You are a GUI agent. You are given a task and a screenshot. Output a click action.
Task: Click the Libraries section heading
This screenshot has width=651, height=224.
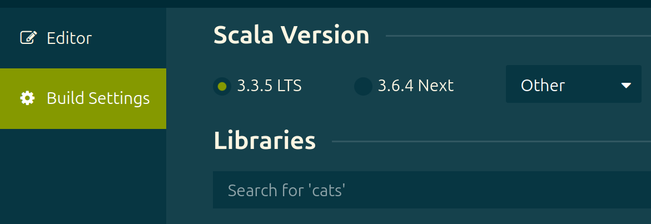265,141
